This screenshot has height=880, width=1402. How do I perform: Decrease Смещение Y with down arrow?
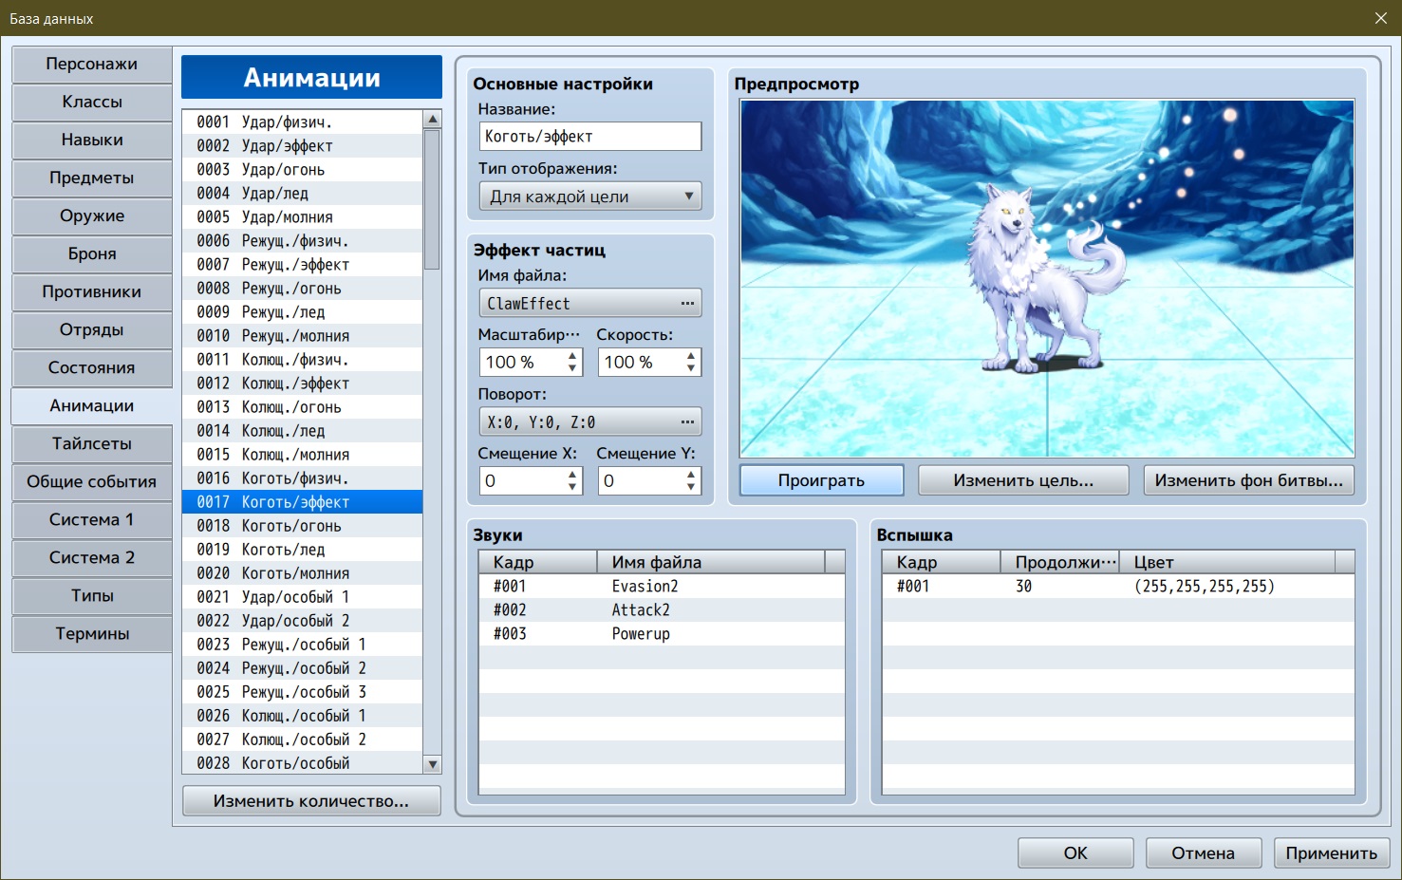[x=691, y=487]
